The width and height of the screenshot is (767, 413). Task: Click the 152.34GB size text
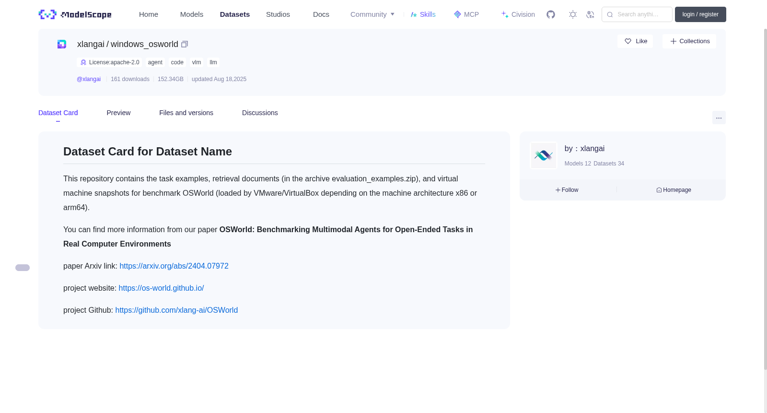click(171, 79)
